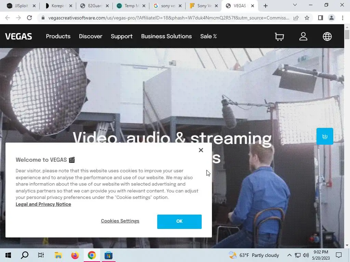Image resolution: width=350 pixels, height=262 pixels.
Task: Open the Business Solutions menu
Action: (x=166, y=36)
